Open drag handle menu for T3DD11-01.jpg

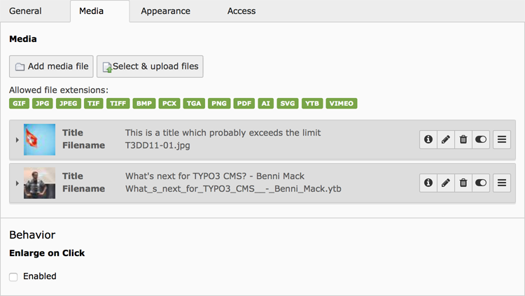point(502,140)
